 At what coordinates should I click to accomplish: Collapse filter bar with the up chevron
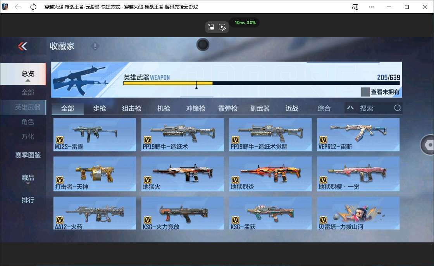(x=350, y=108)
